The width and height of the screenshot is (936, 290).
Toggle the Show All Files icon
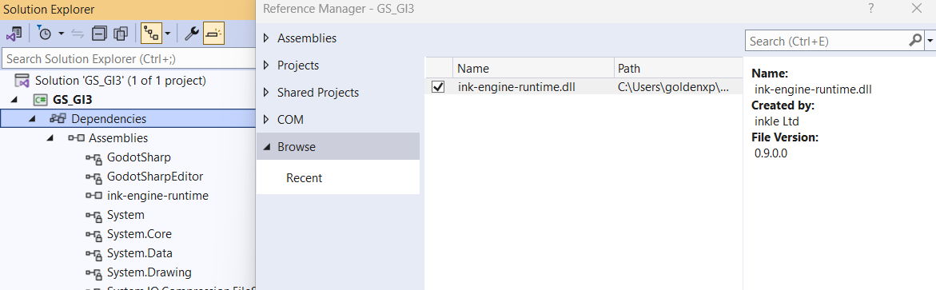[x=121, y=34]
